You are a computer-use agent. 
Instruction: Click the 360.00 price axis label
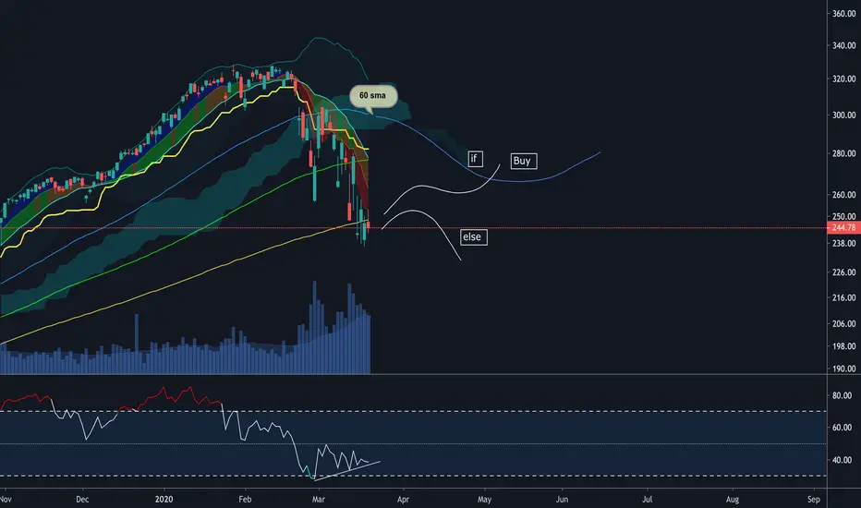(844, 14)
